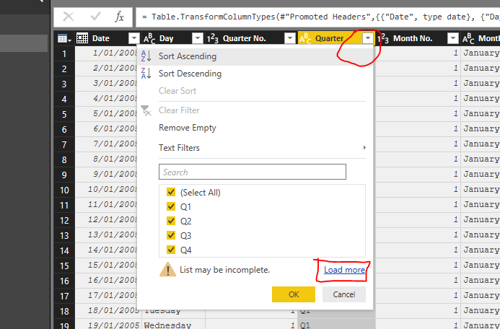
Task: Click the Cancel button
Action: pyautogui.click(x=343, y=294)
